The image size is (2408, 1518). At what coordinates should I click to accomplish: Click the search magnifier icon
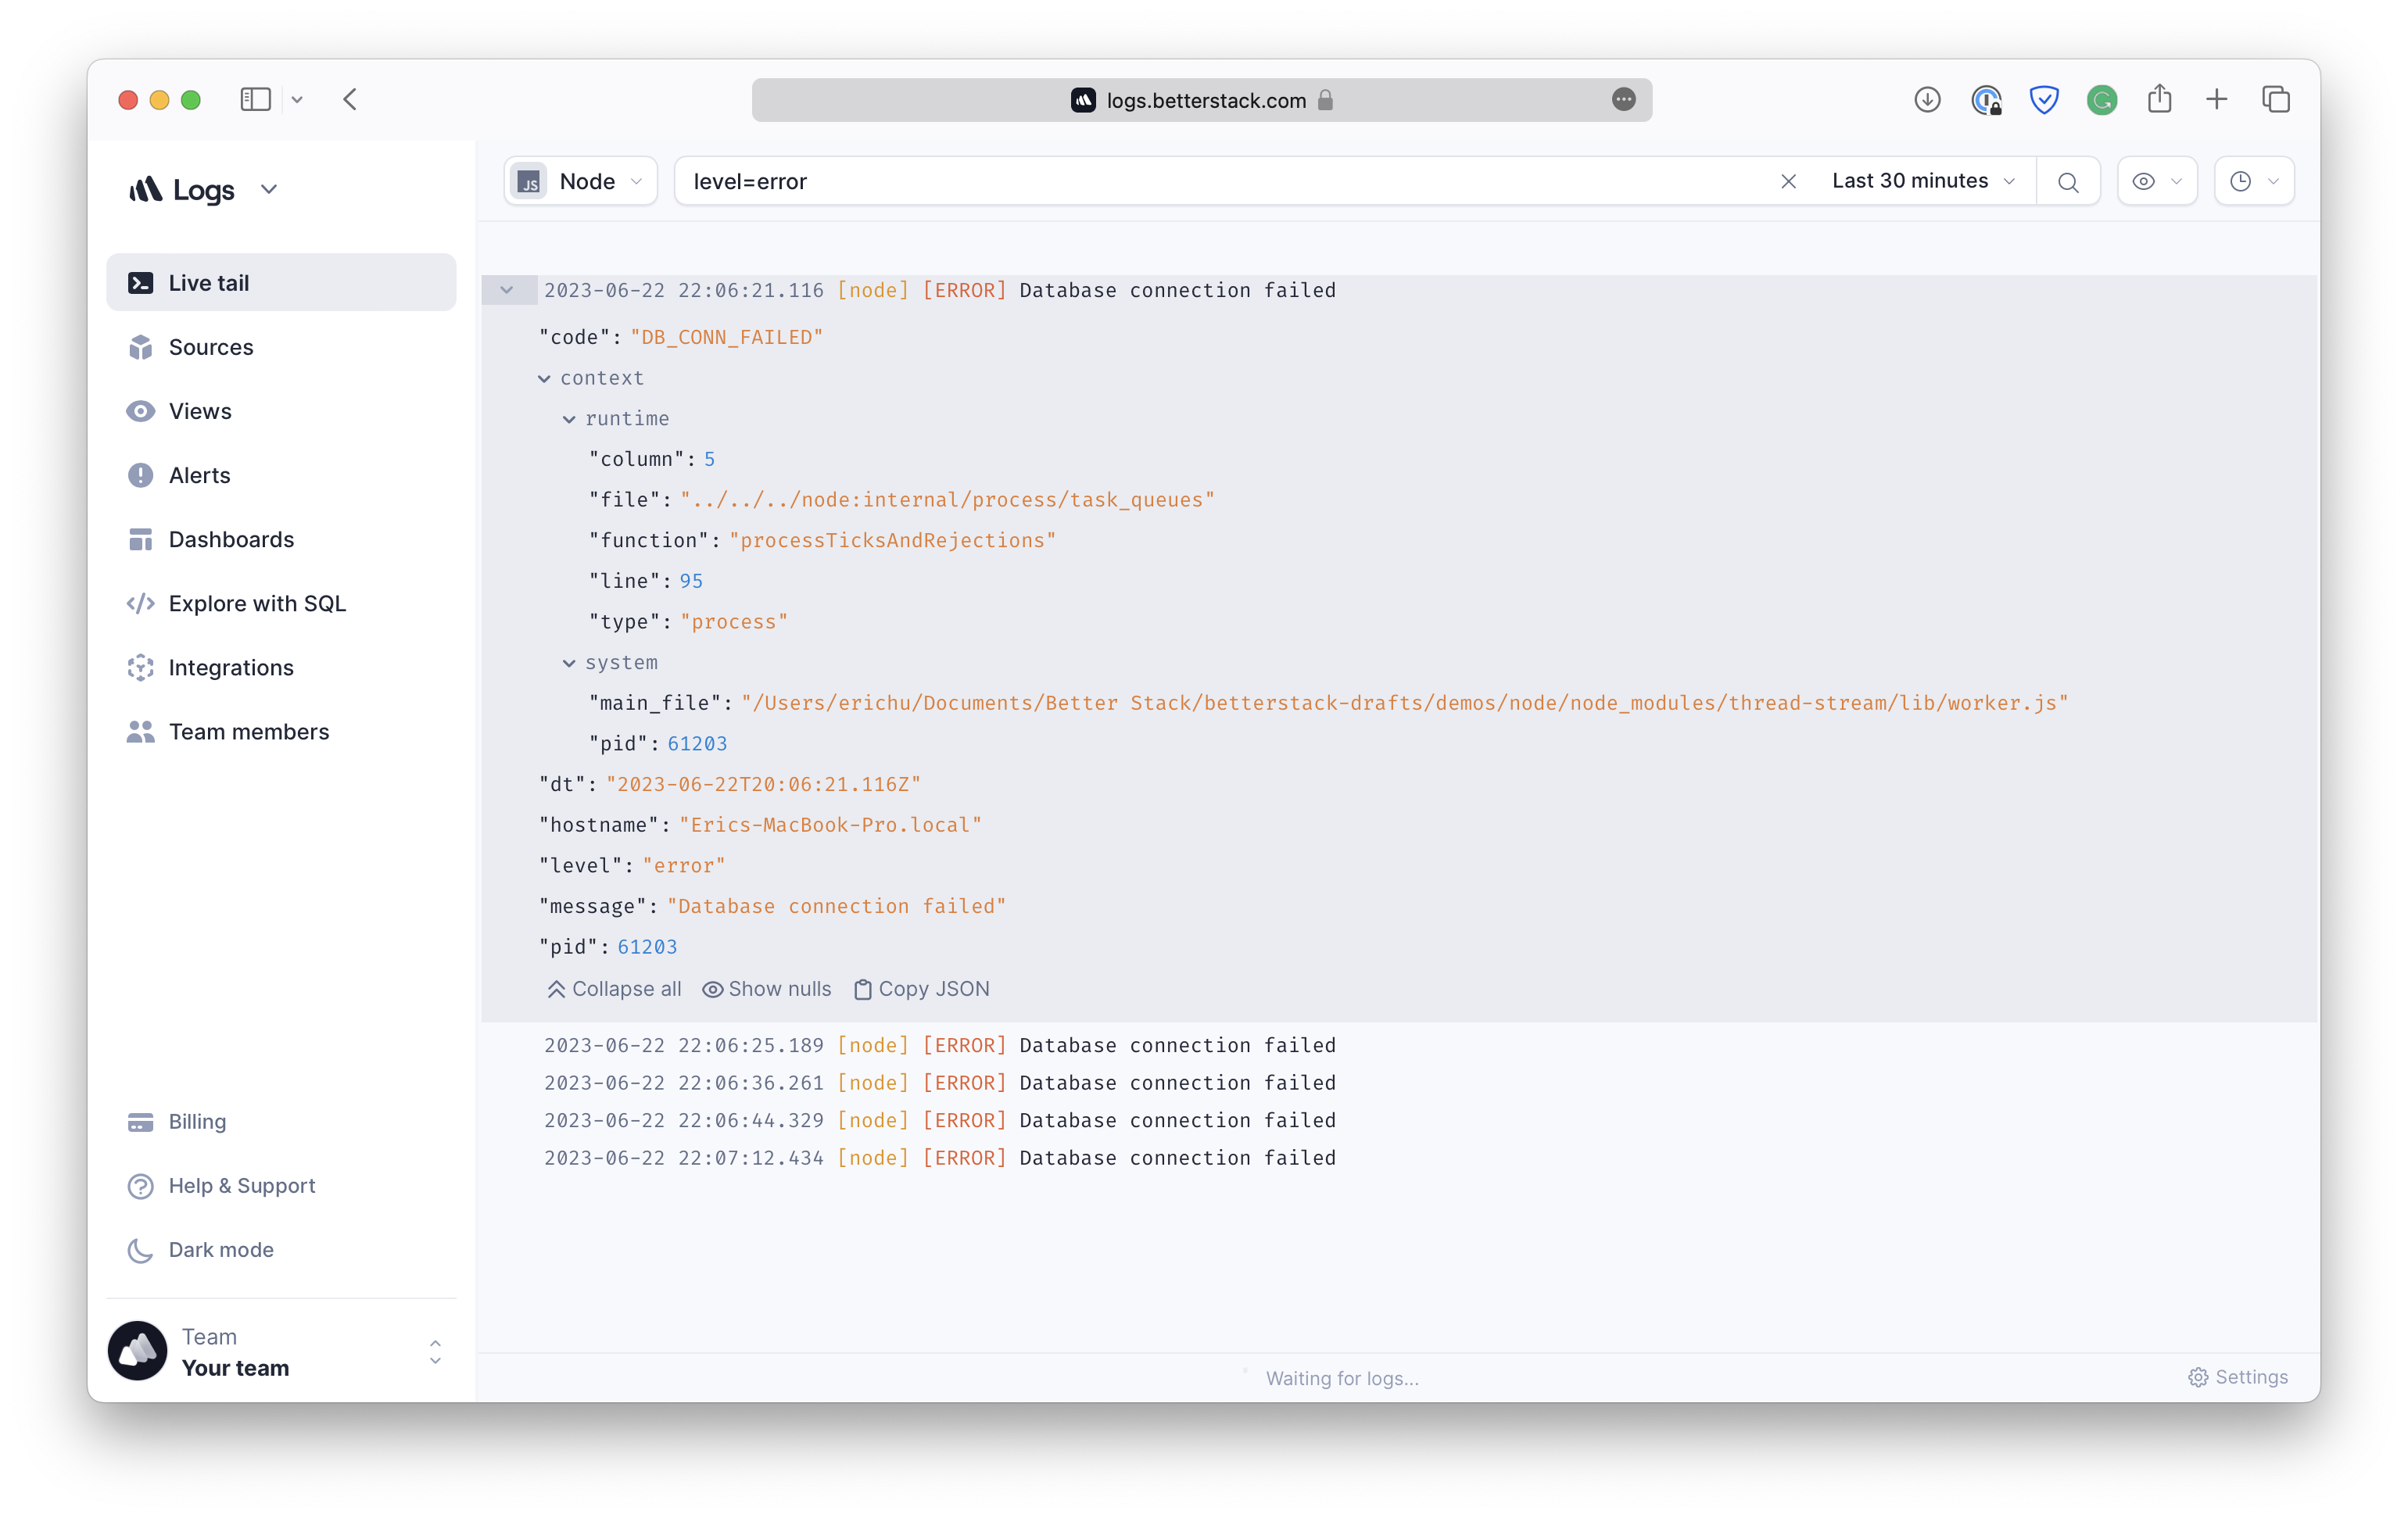(x=2068, y=181)
